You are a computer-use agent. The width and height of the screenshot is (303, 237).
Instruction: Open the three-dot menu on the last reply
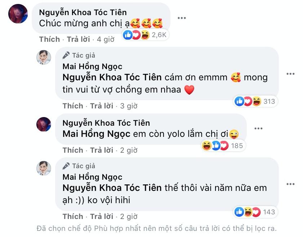pos(290,184)
